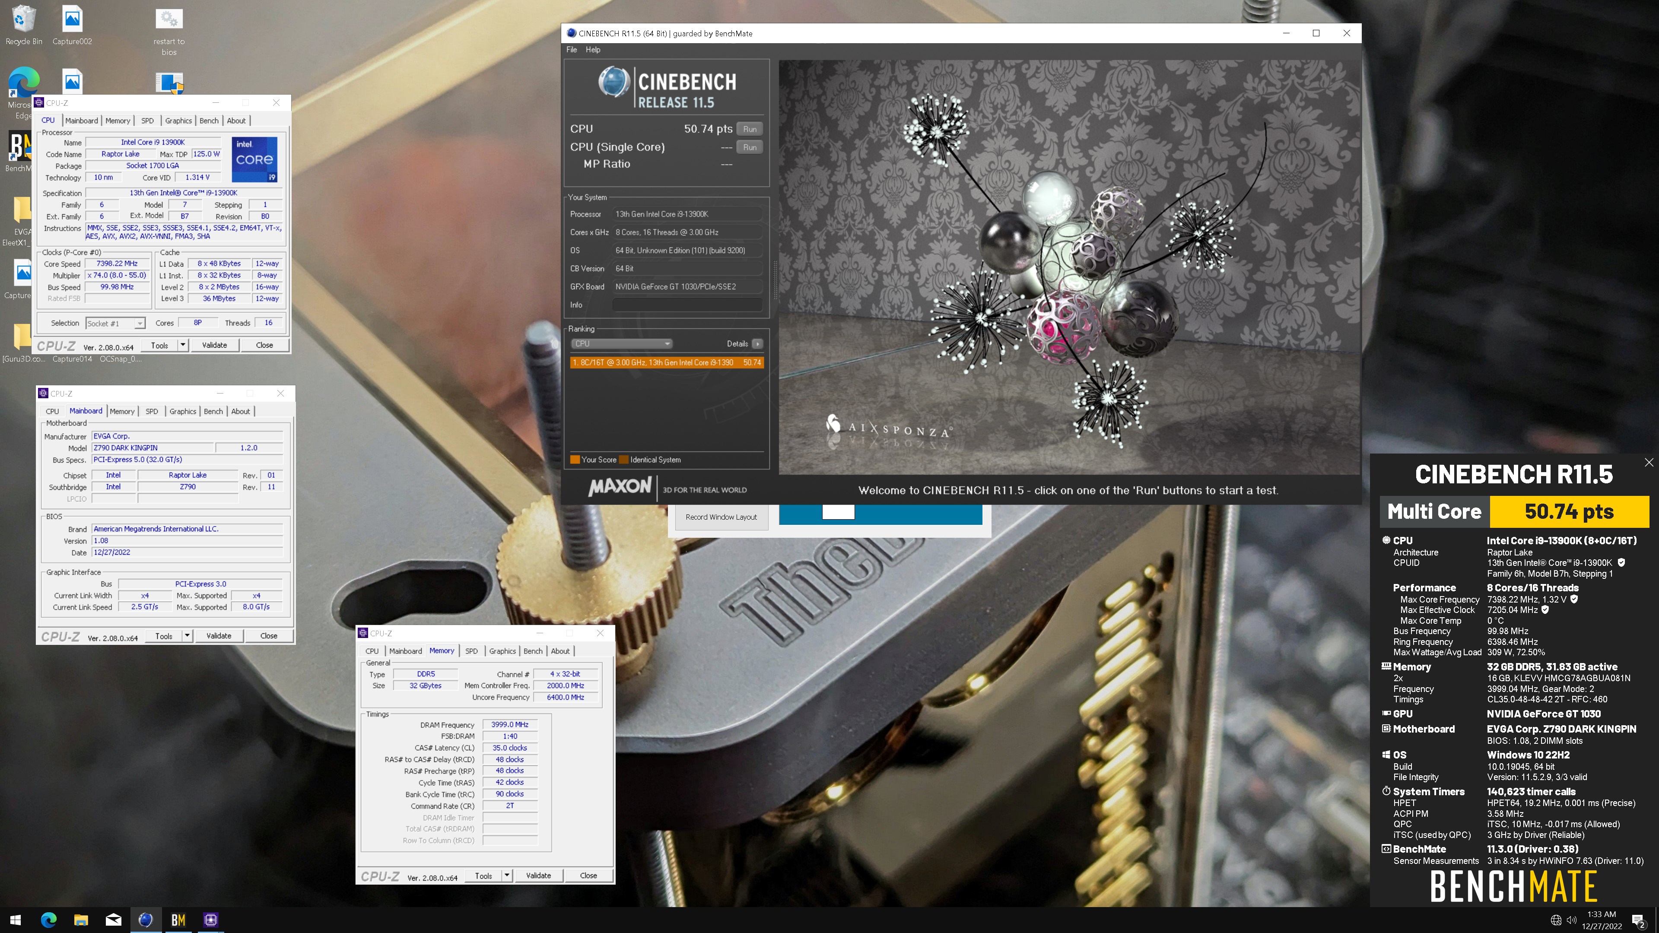1659x933 pixels.
Task: Open About tab in CPU-Z Memory window
Action: (559, 651)
